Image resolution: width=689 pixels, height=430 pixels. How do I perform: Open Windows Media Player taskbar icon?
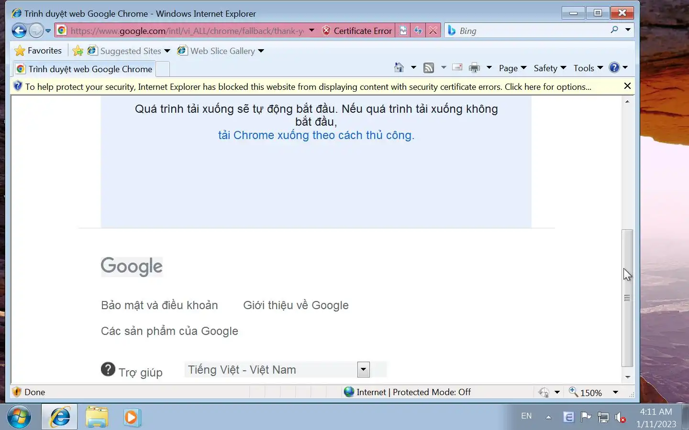click(131, 417)
